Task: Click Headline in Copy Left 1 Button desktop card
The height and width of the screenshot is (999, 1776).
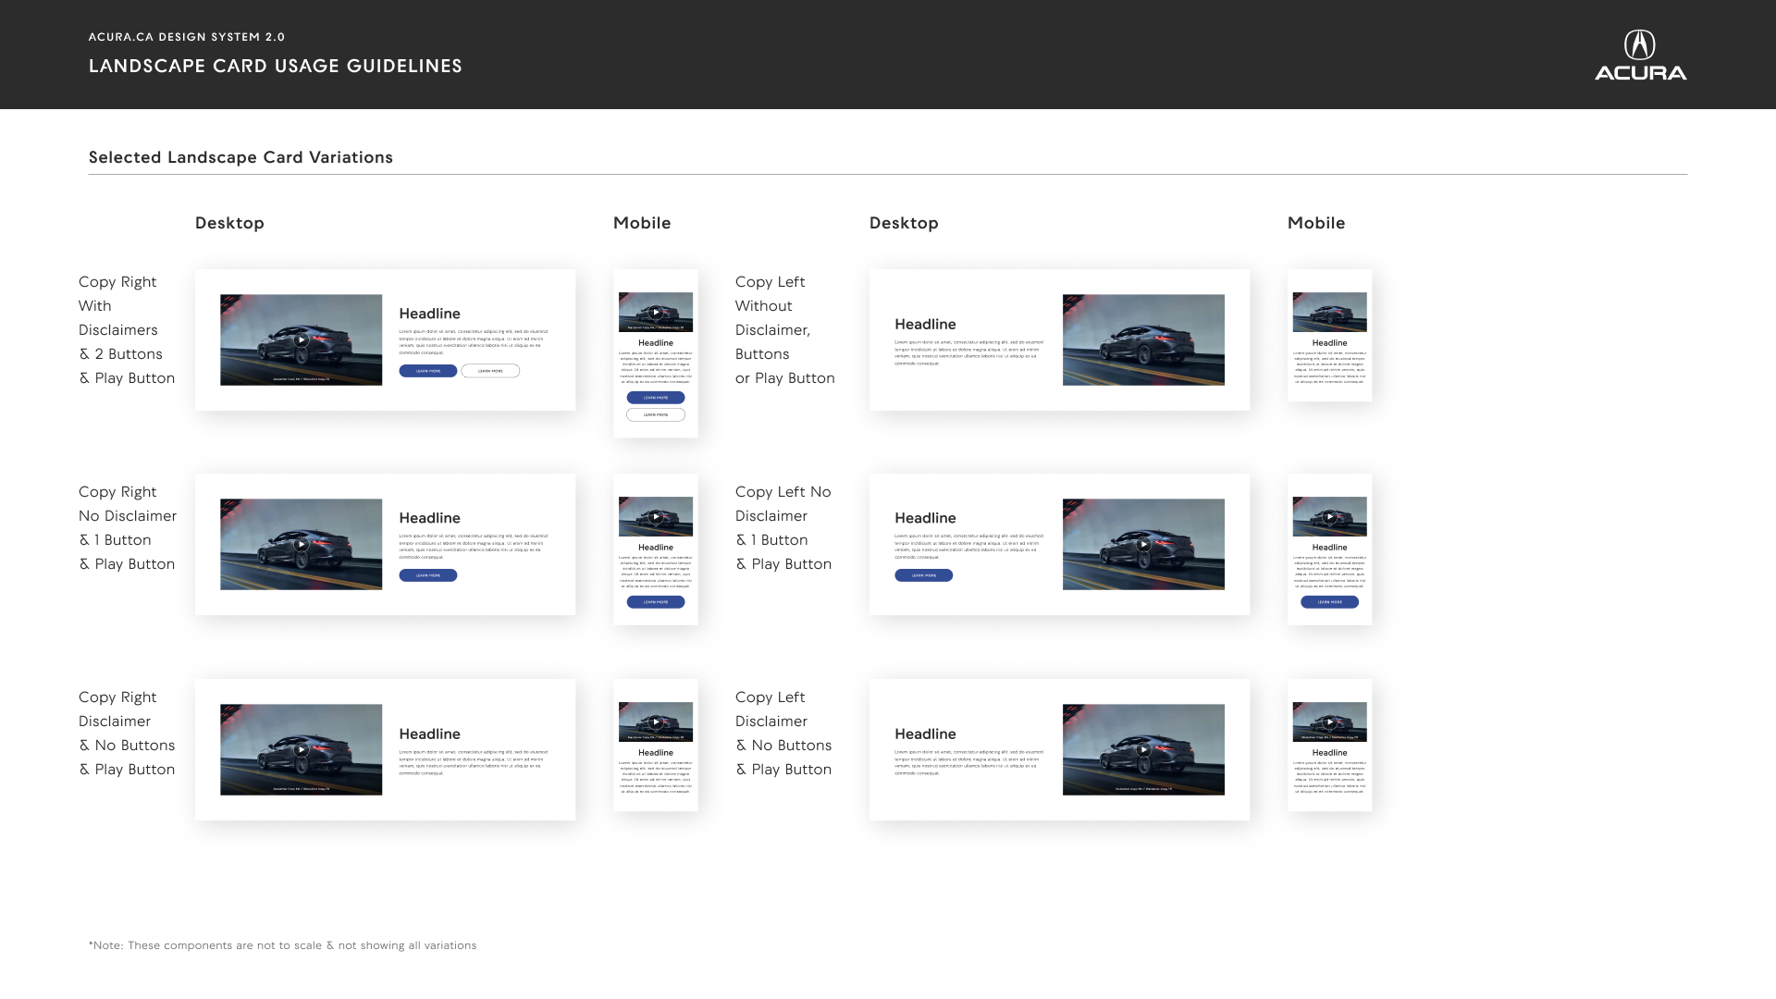Action: (925, 518)
